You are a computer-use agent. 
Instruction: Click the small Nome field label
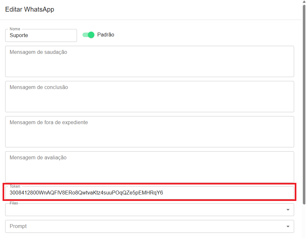(x=15, y=29)
